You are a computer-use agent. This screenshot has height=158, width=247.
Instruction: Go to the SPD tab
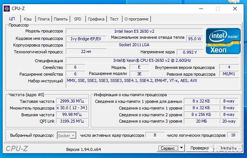(x=78, y=19)
